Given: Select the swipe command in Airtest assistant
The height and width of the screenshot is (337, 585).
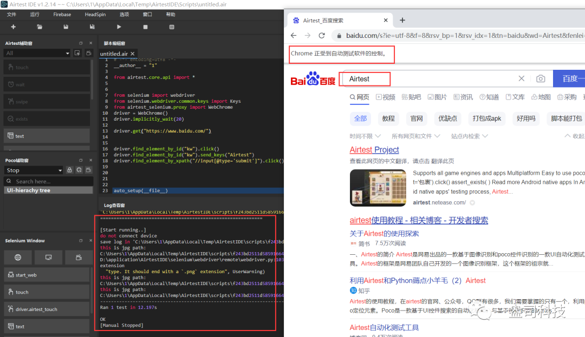Looking at the screenshot, I should click(x=47, y=102).
